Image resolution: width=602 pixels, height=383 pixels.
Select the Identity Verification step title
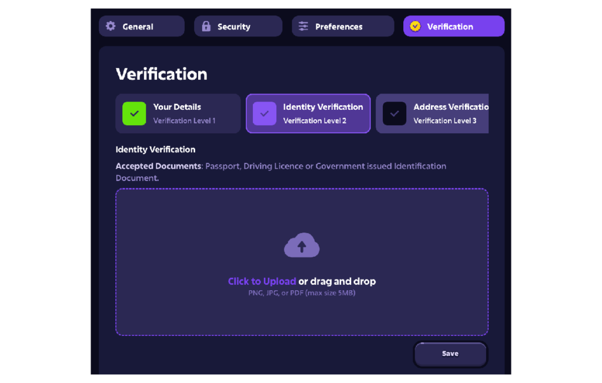pyautogui.click(x=323, y=107)
